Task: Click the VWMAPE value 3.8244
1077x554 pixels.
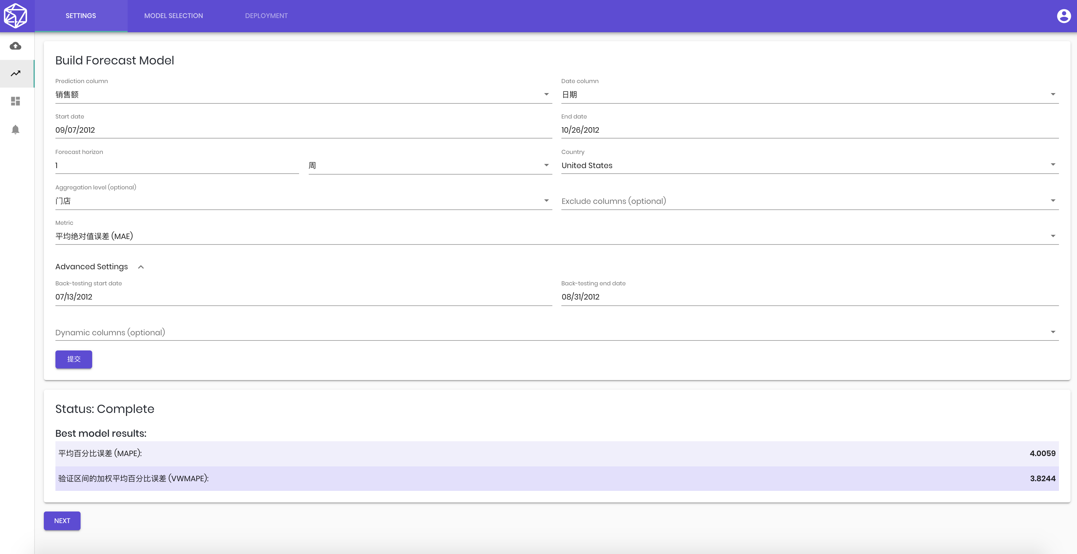Action: [1042, 479]
